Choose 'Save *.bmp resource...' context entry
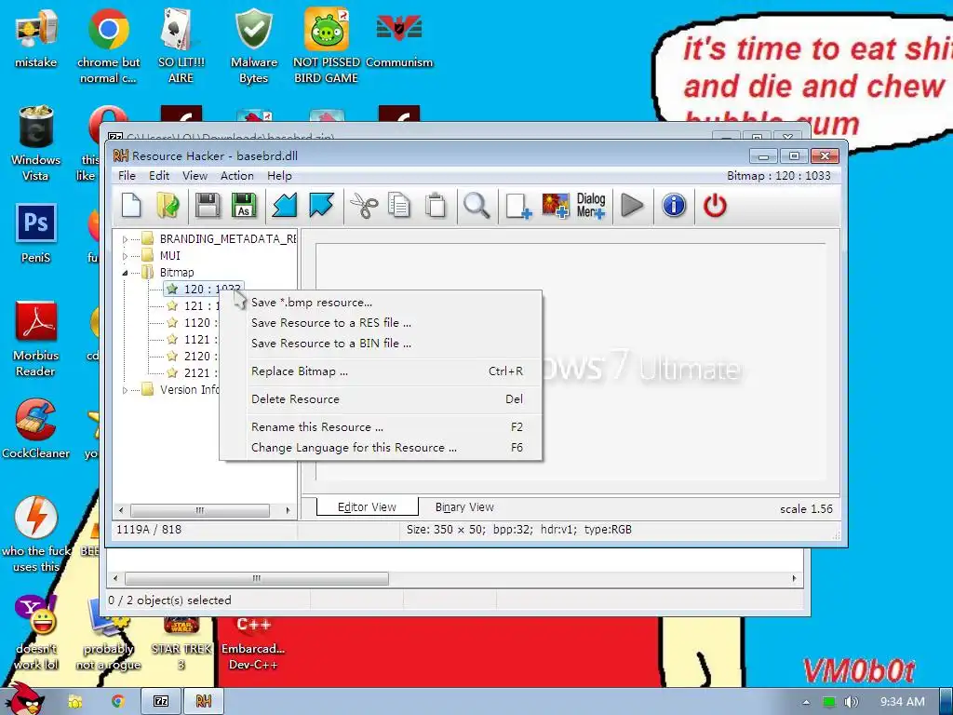 pos(381,303)
